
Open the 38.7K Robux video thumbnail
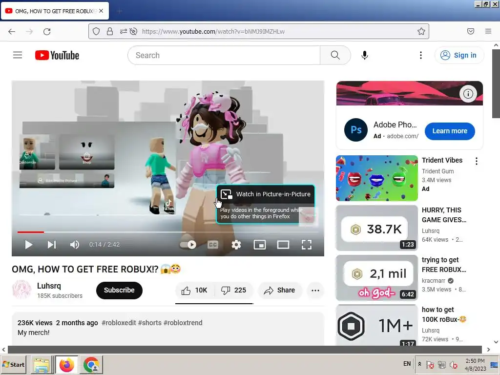click(376, 228)
